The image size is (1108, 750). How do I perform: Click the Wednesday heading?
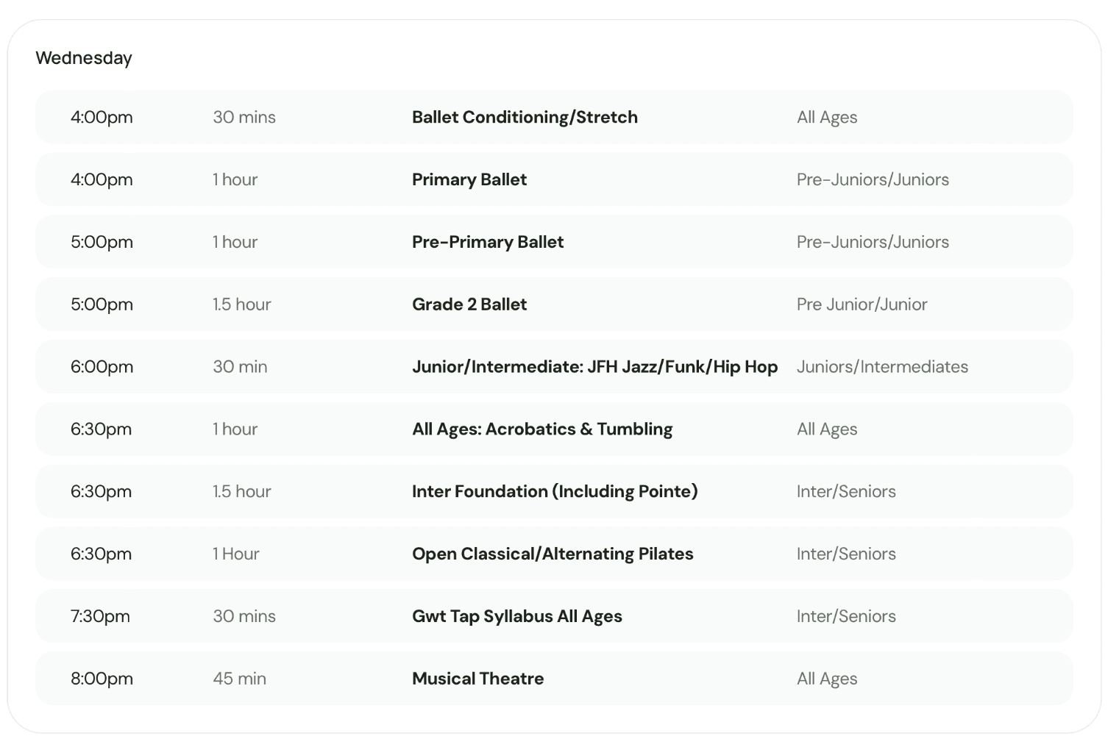pyautogui.click(x=84, y=58)
